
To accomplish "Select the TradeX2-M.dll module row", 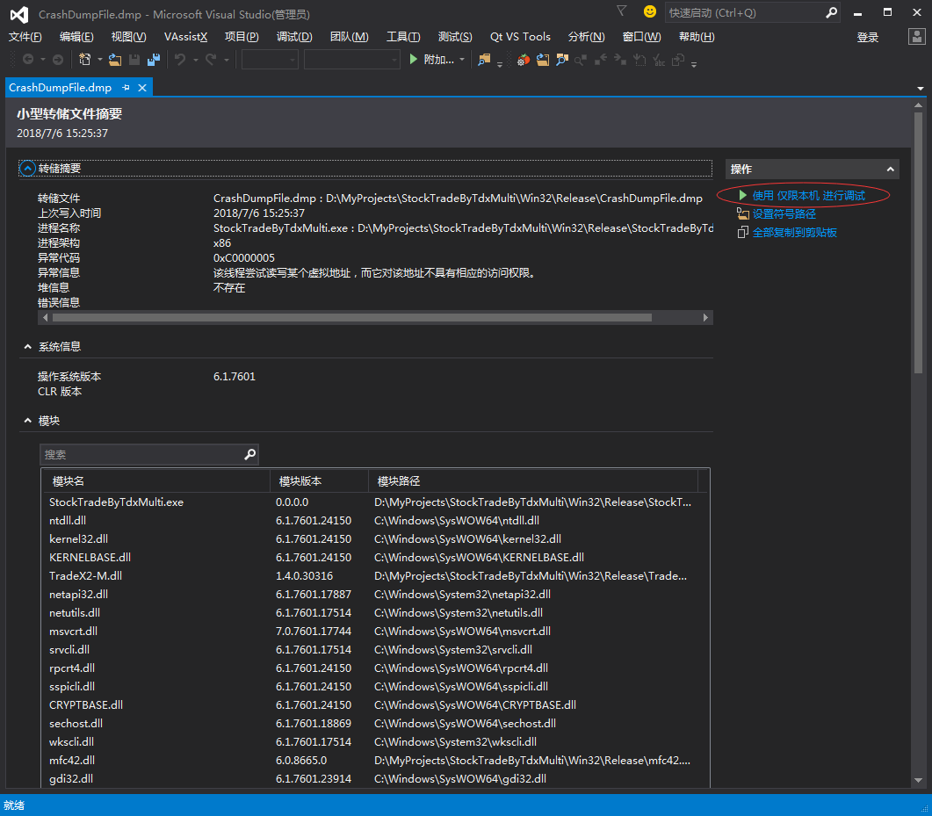I will click(376, 576).
